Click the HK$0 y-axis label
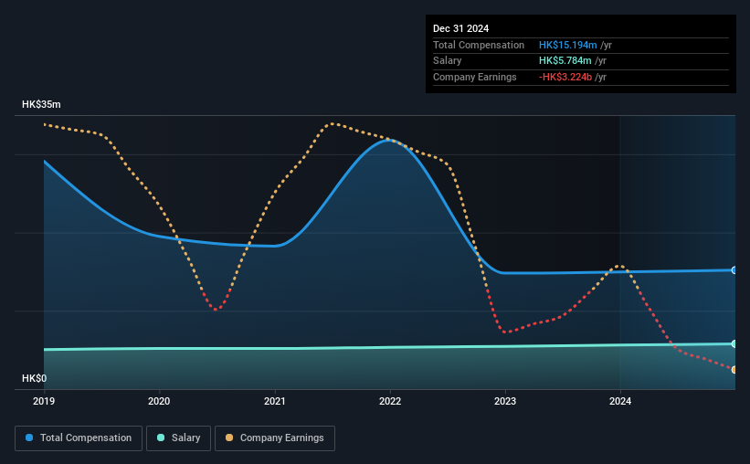This screenshot has width=750, height=464. click(35, 378)
